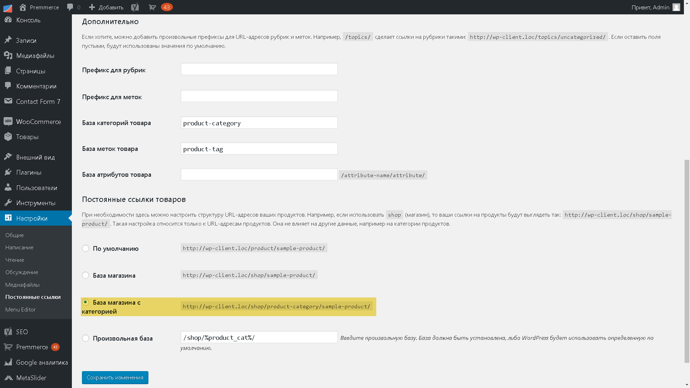Click the Комментарии bubble icon in sidebar
This screenshot has height=388, width=690.
tap(8, 86)
